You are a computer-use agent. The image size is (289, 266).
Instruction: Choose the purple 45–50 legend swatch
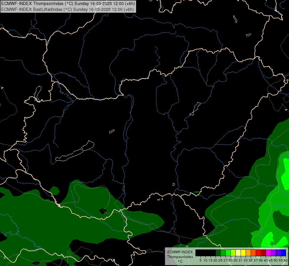pos(273,253)
